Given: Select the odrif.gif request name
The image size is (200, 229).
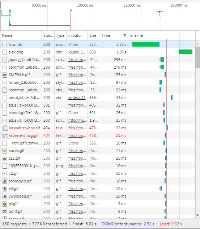Looking at the screenshot, I should pos(16,211).
